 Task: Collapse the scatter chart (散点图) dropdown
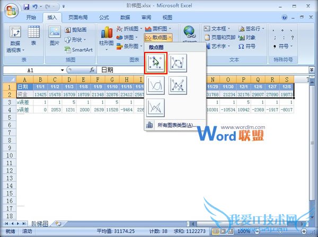[x=158, y=38]
